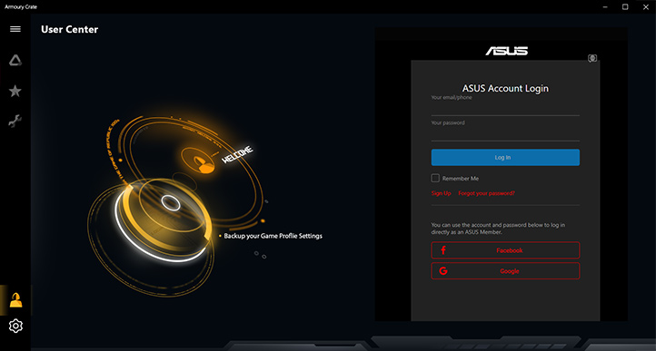Click the small globe icon above login panel
Viewport: 656px width, 351px height.
(x=592, y=58)
